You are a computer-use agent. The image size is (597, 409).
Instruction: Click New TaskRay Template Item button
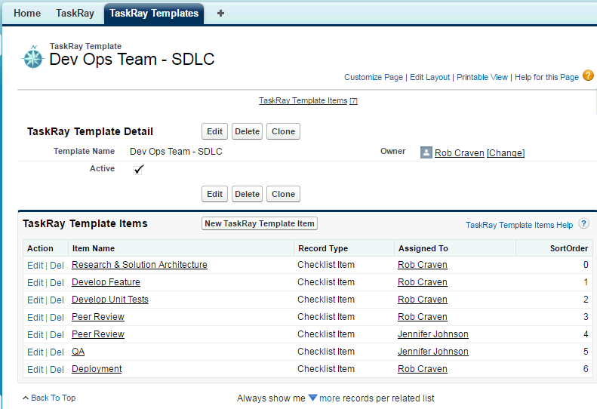(260, 223)
